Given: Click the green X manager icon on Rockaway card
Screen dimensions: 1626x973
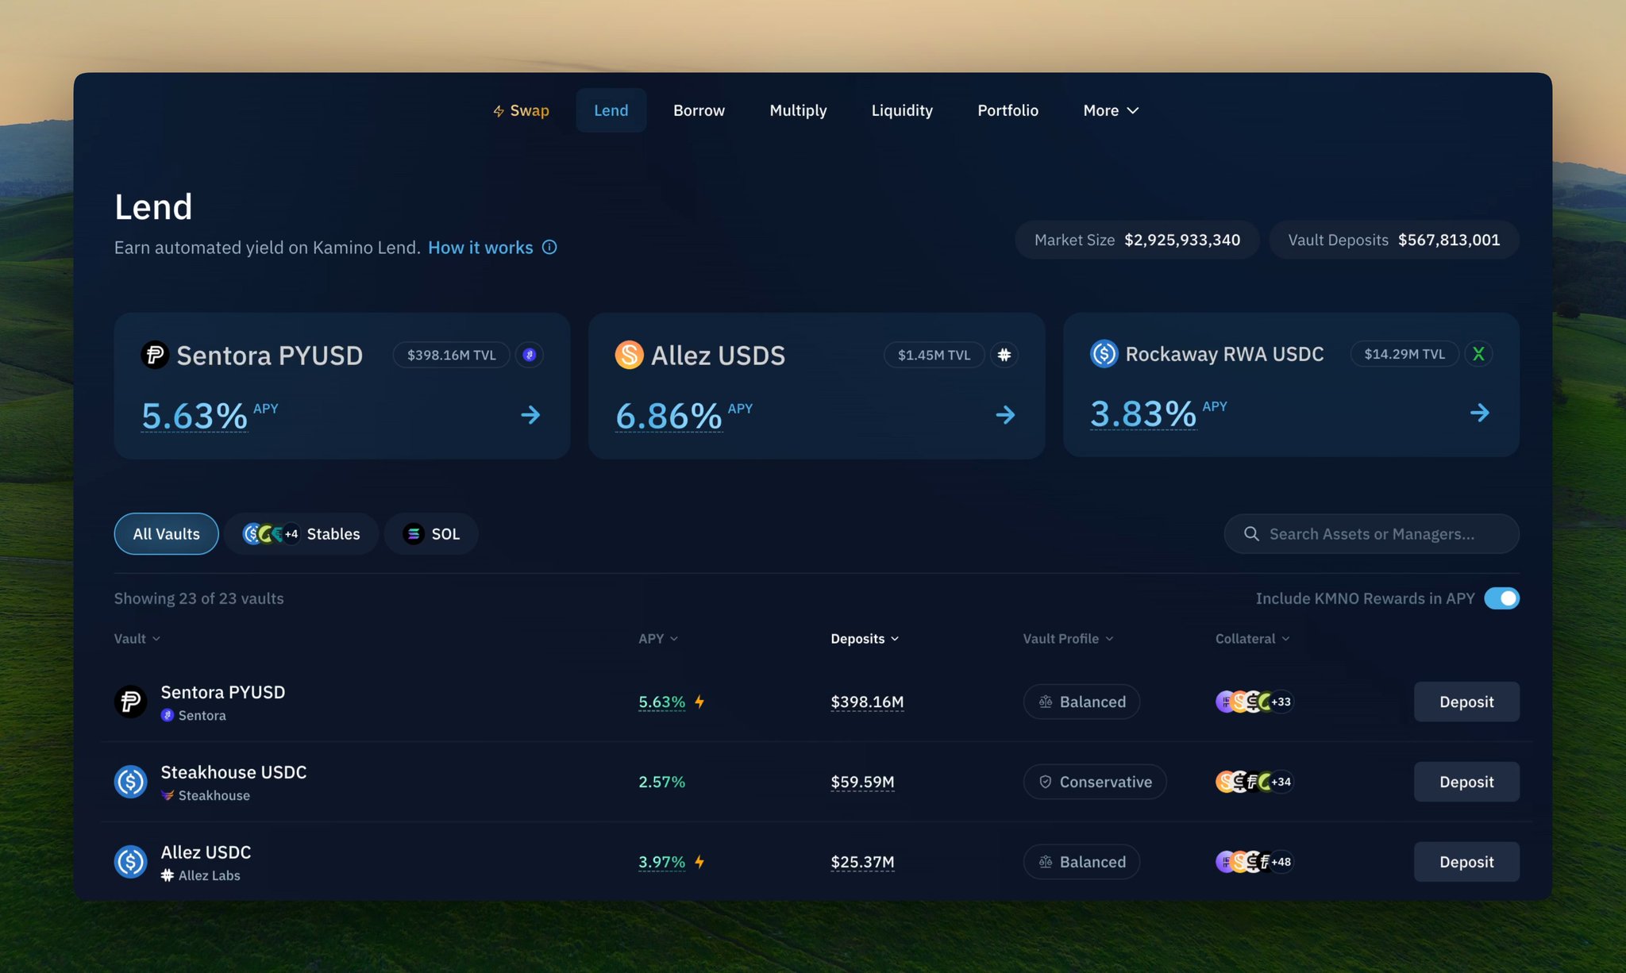Looking at the screenshot, I should (1478, 354).
